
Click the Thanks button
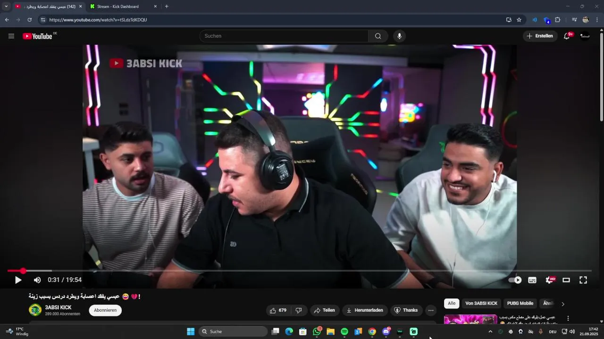(406, 310)
